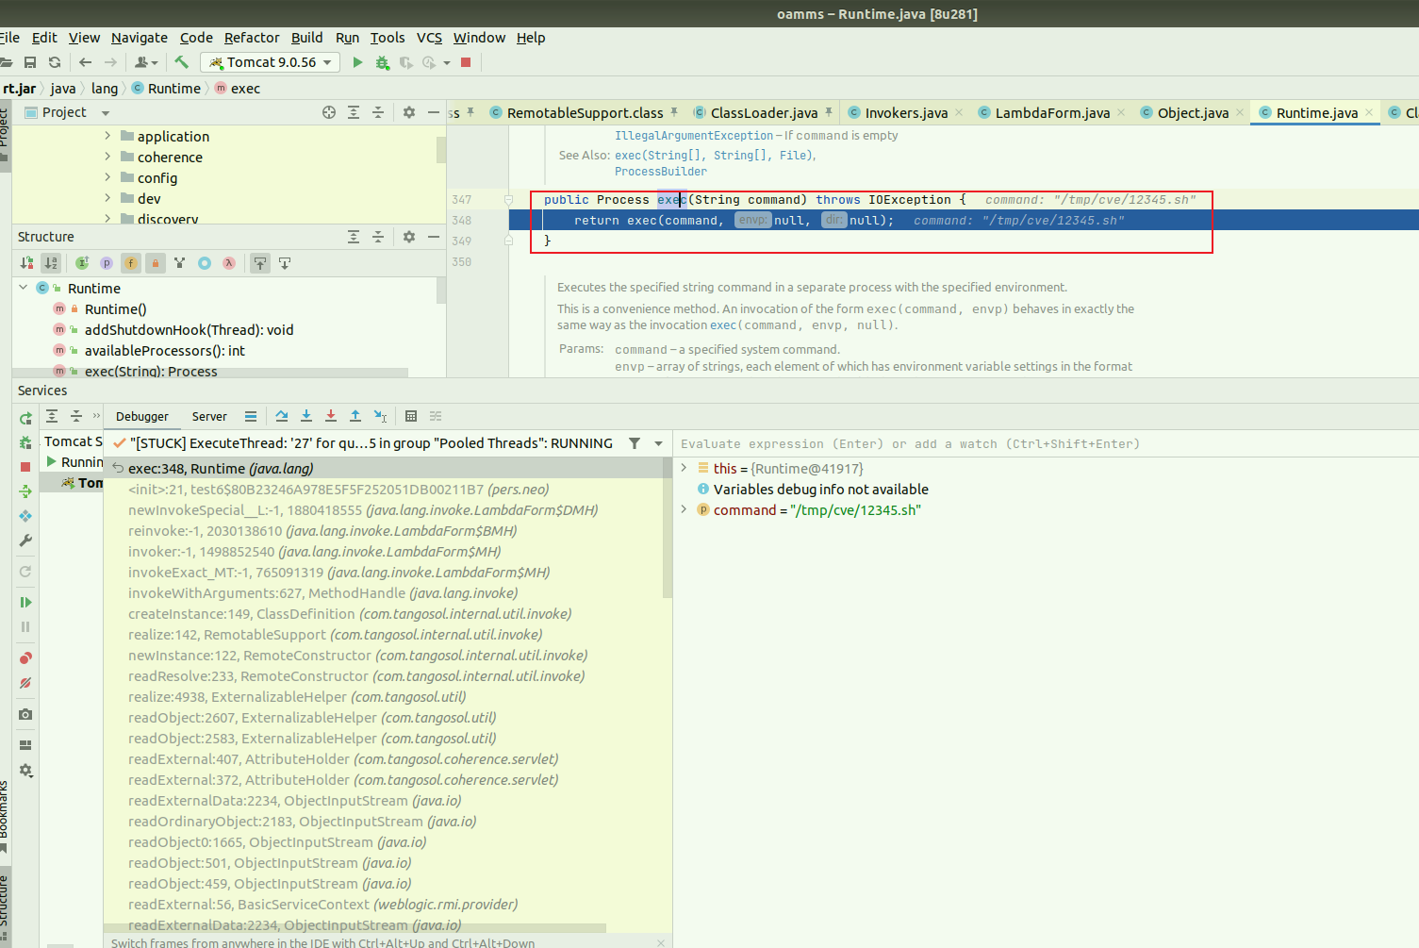The height and width of the screenshot is (948, 1419).
Task: Open the Navigate menu
Action: pos(140,38)
